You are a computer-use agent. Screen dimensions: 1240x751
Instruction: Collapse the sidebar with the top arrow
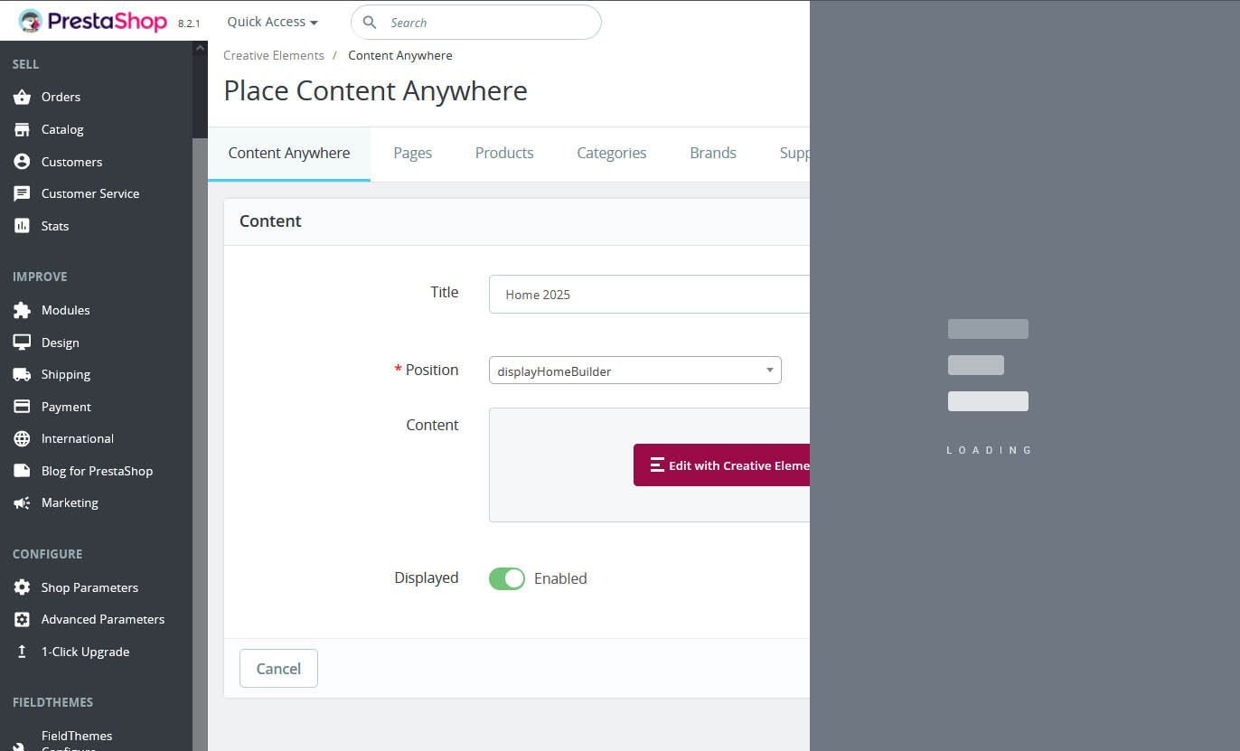200,48
